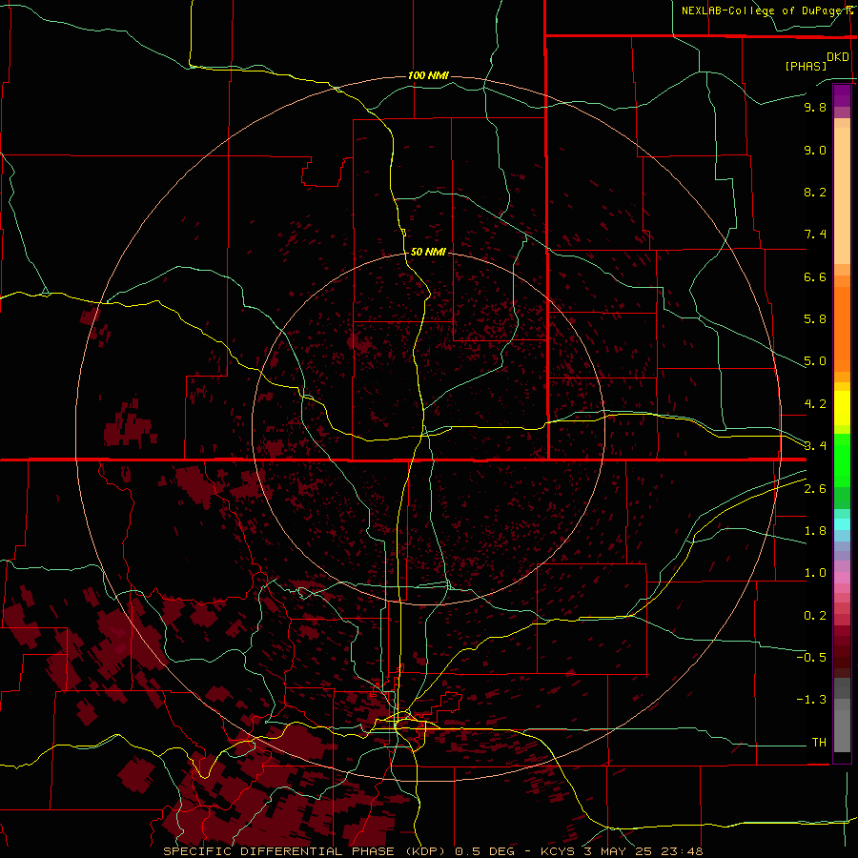Image resolution: width=858 pixels, height=858 pixels.
Task: Click the -0.5 scale value
Action: coord(811,658)
